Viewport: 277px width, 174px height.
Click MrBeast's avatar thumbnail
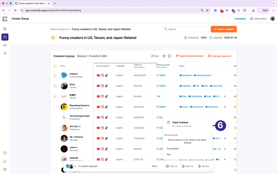(x=64, y=76)
